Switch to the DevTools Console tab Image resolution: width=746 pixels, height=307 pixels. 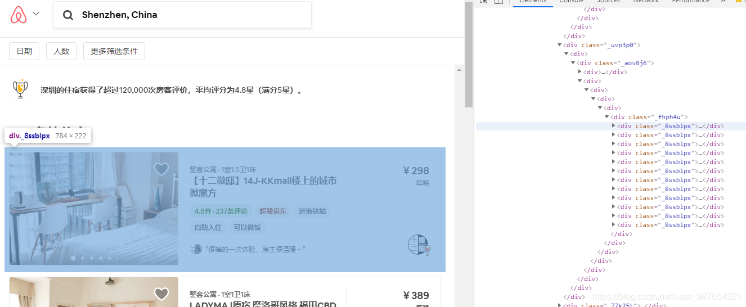coord(571,2)
